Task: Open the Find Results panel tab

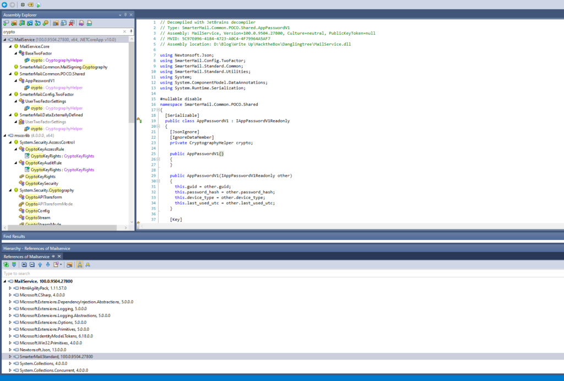Action: click(x=14, y=237)
